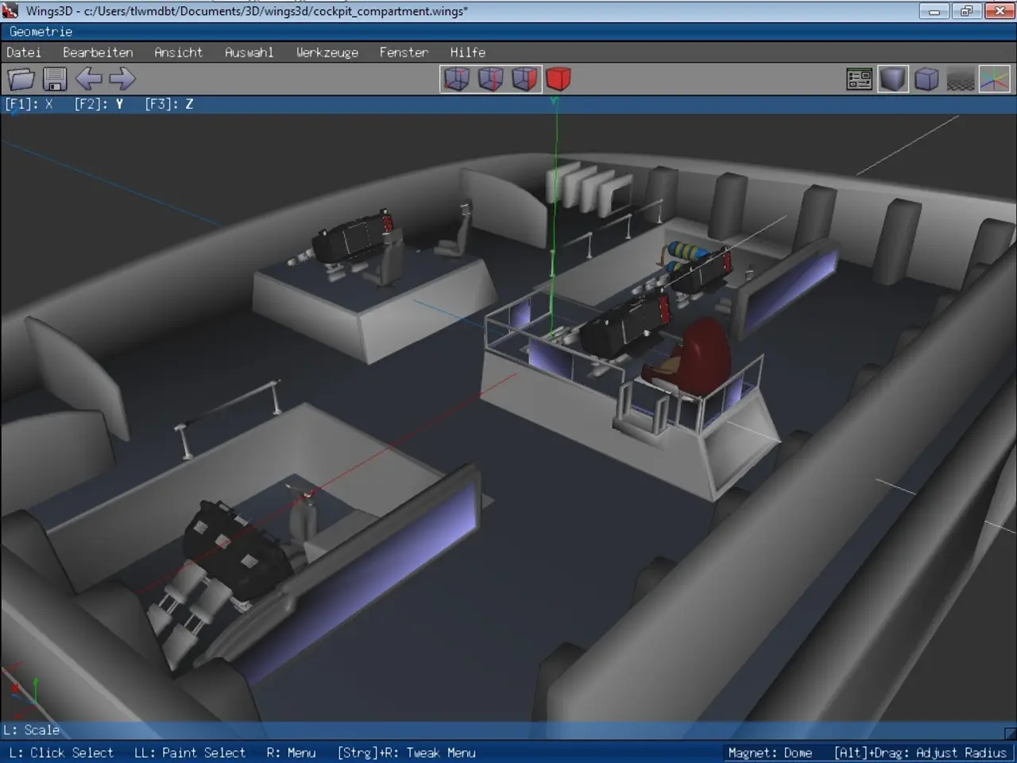Toggle the coordinate axes display
Image resolution: width=1017 pixels, height=763 pixels.
(x=994, y=79)
